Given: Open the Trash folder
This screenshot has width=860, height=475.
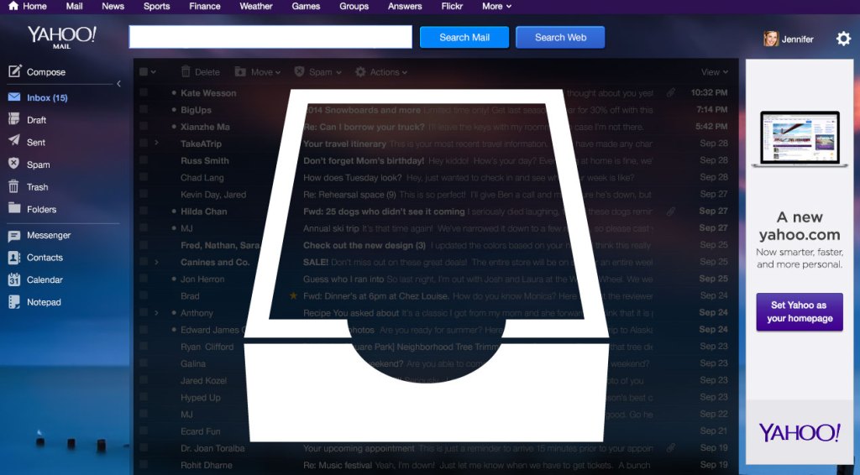Looking at the screenshot, I should [28, 187].
